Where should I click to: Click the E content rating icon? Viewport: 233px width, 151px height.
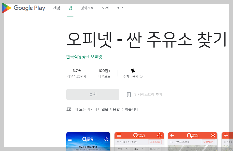click(x=133, y=70)
